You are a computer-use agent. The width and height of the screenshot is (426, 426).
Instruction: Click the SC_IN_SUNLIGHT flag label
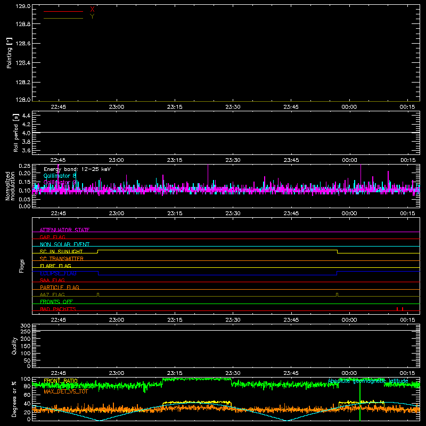click(61, 251)
